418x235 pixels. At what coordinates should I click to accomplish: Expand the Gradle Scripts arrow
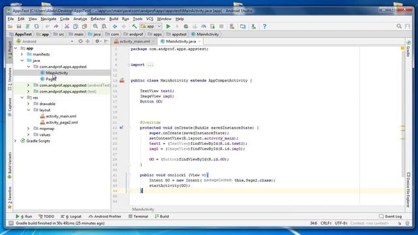click(x=16, y=141)
